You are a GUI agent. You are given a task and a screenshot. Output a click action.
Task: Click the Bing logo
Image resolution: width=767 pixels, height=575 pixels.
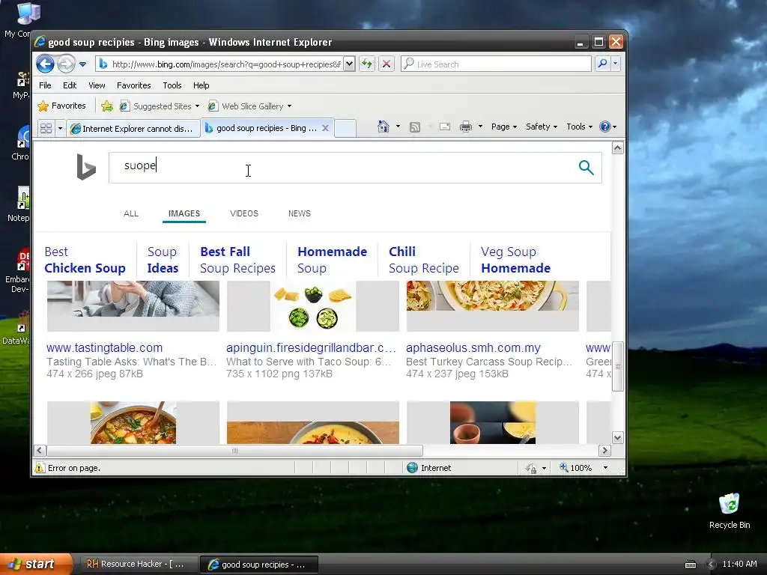click(x=86, y=167)
